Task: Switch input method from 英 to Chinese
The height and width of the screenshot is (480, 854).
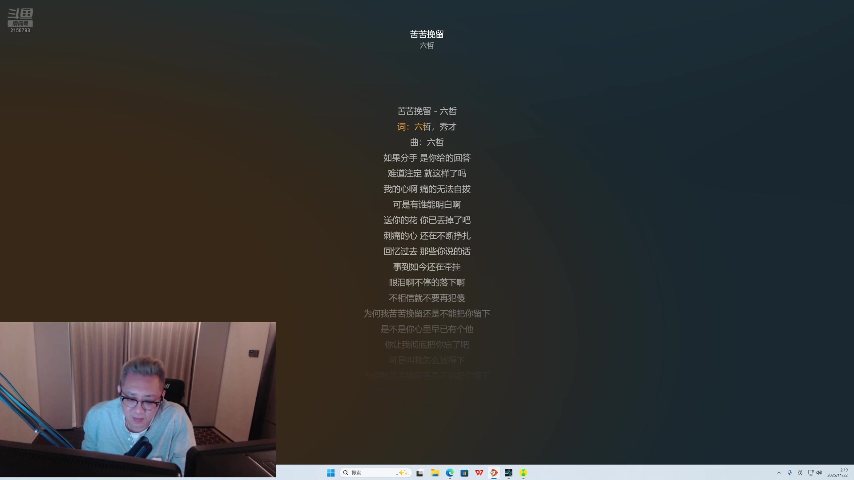Action: [x=800, y=472]
